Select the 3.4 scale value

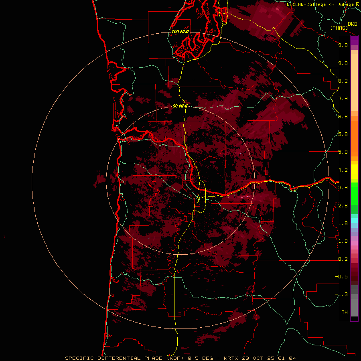pos(343,188)
